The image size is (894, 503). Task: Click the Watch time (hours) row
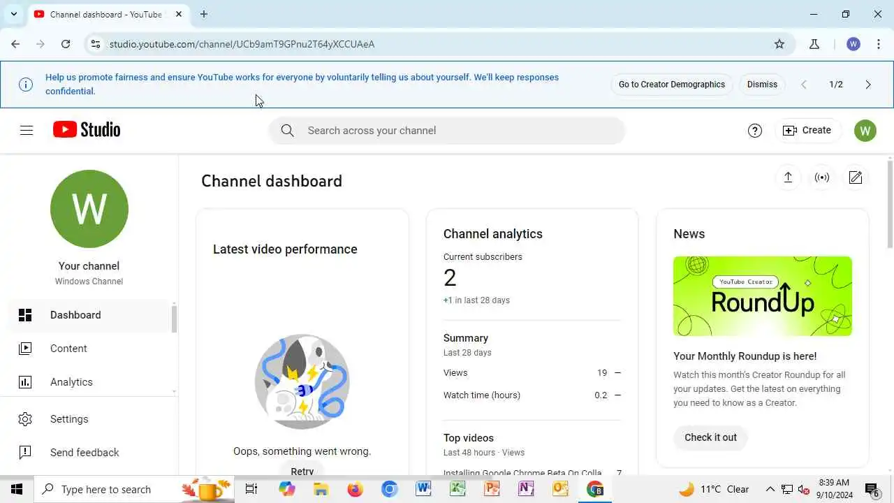click(x=532, y=395)
